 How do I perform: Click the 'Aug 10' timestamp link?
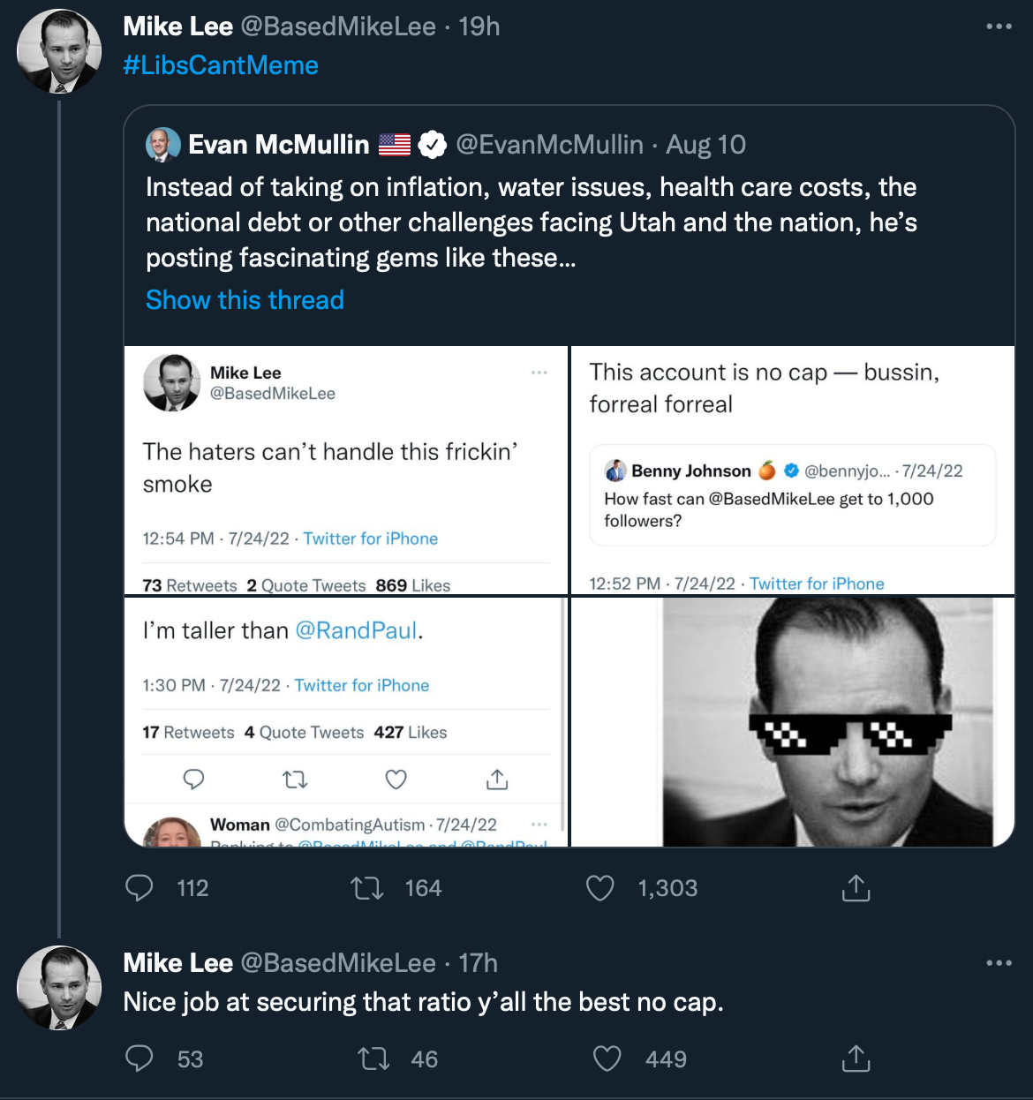click(x=705, y=144)
